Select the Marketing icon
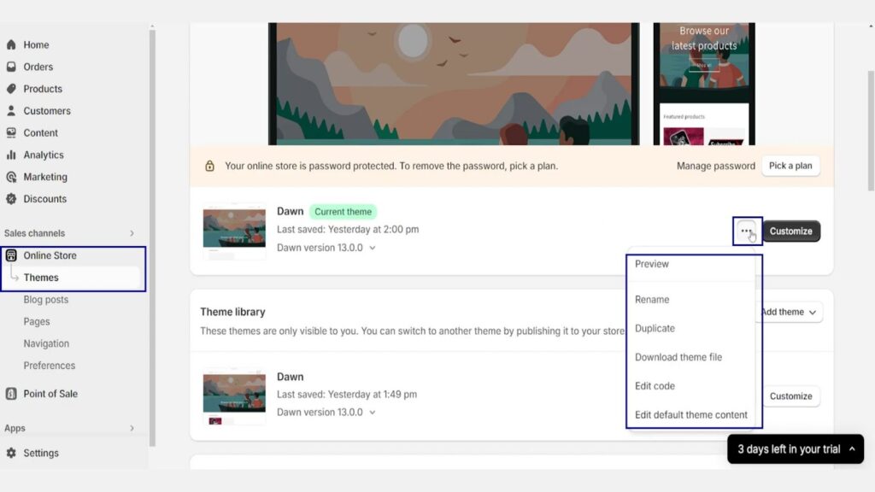875x492 pixels. pos(12,177)
